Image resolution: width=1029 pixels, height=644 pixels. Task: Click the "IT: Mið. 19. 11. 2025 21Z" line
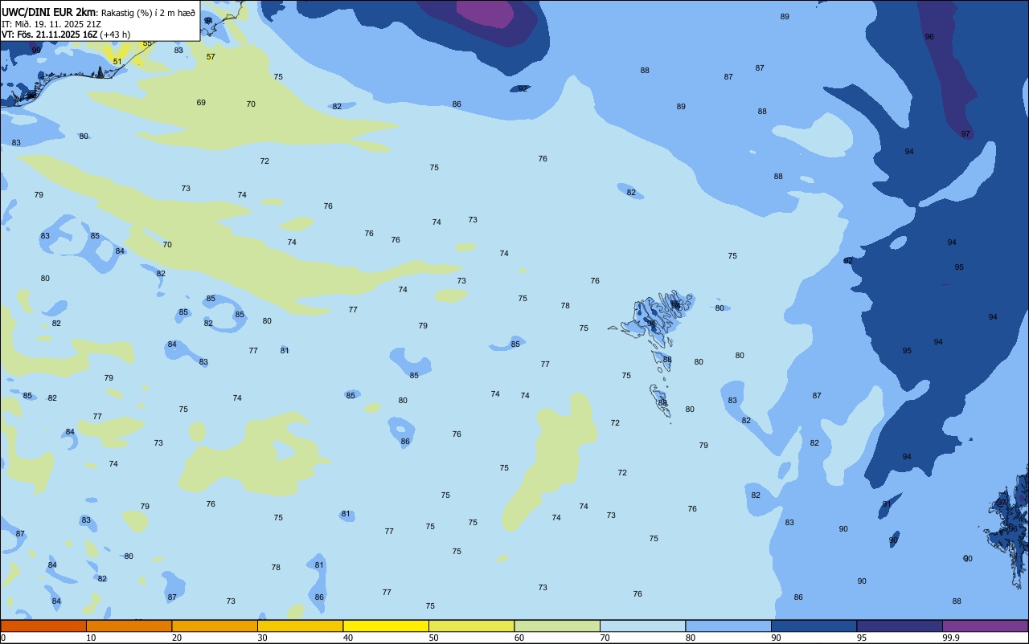pyautogui.click(x=51, y=24)
